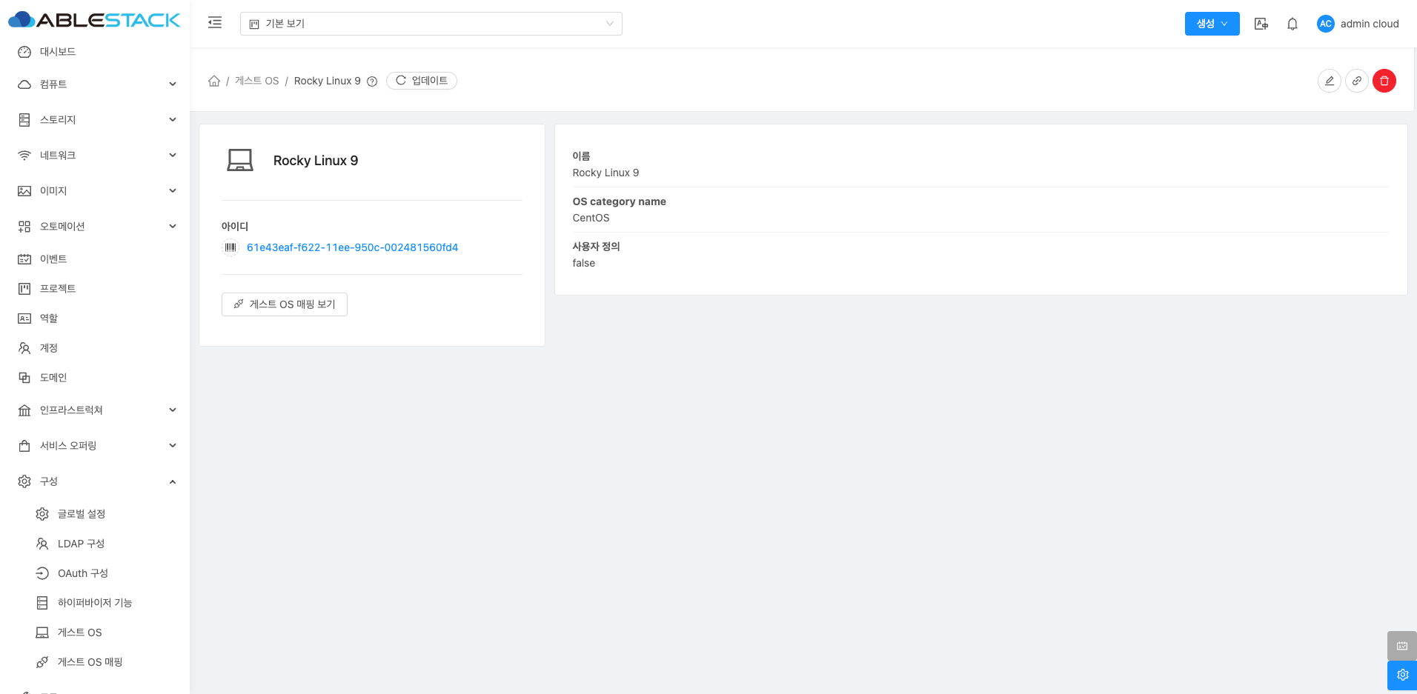Open LDAP 구성 submenu item
Viewport: 1417px width, 694px height.
[95, 544]
